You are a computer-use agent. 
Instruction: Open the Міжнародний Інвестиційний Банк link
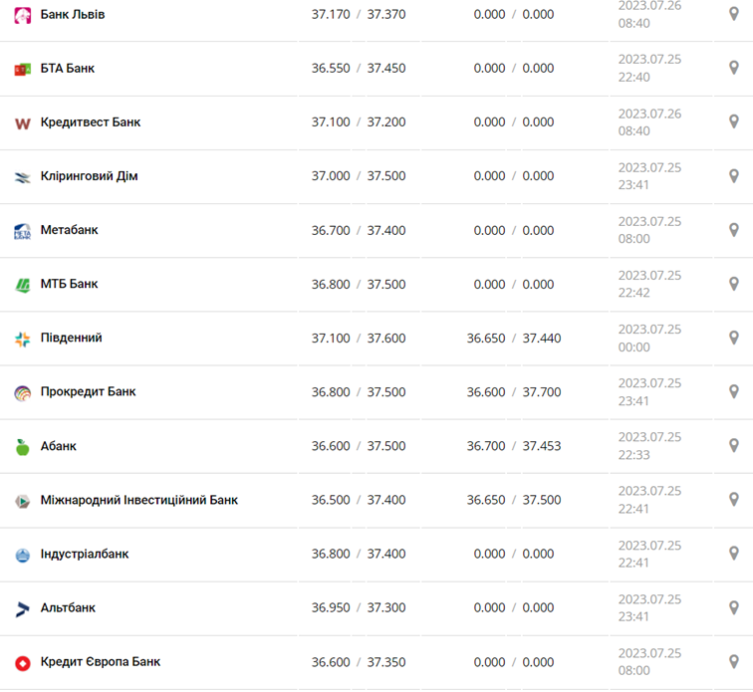click(138, 500)
